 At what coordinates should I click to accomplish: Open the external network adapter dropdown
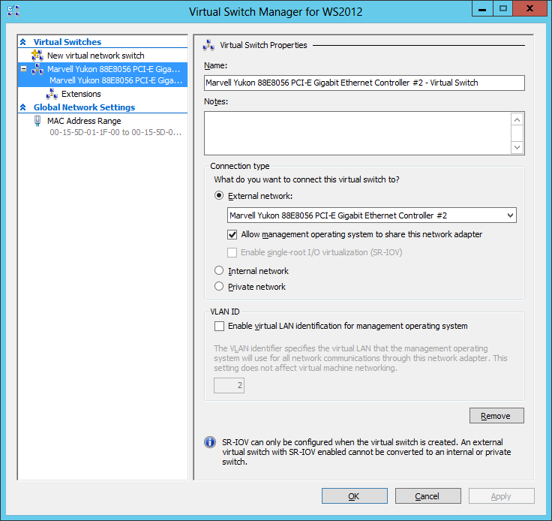pyautogui.click(x=510, y=215)
